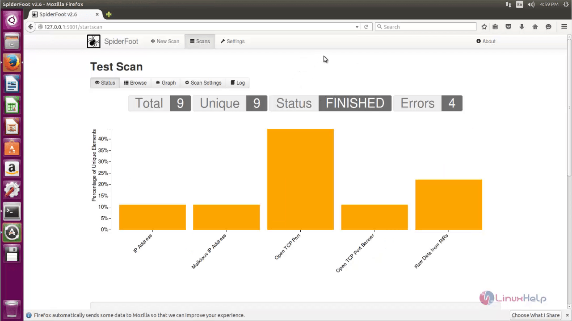
Task: Launch LibreOffice Impress from launcher
Action: [12, 127]
